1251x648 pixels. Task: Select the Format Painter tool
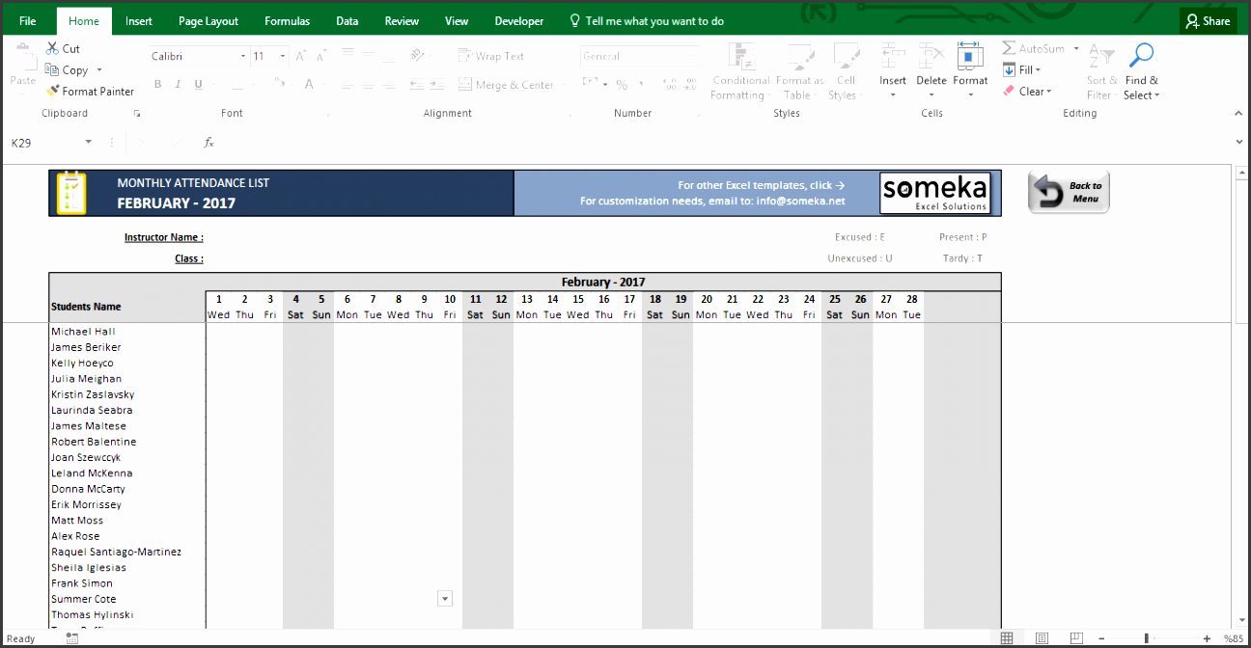point(91,91)
